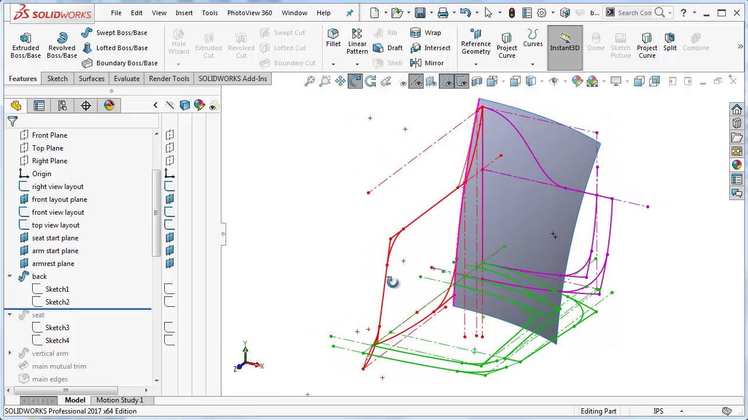The height and width of the screenshot is (420, 748).
Task: Collapse the back feature node
Action: [10, 276]
